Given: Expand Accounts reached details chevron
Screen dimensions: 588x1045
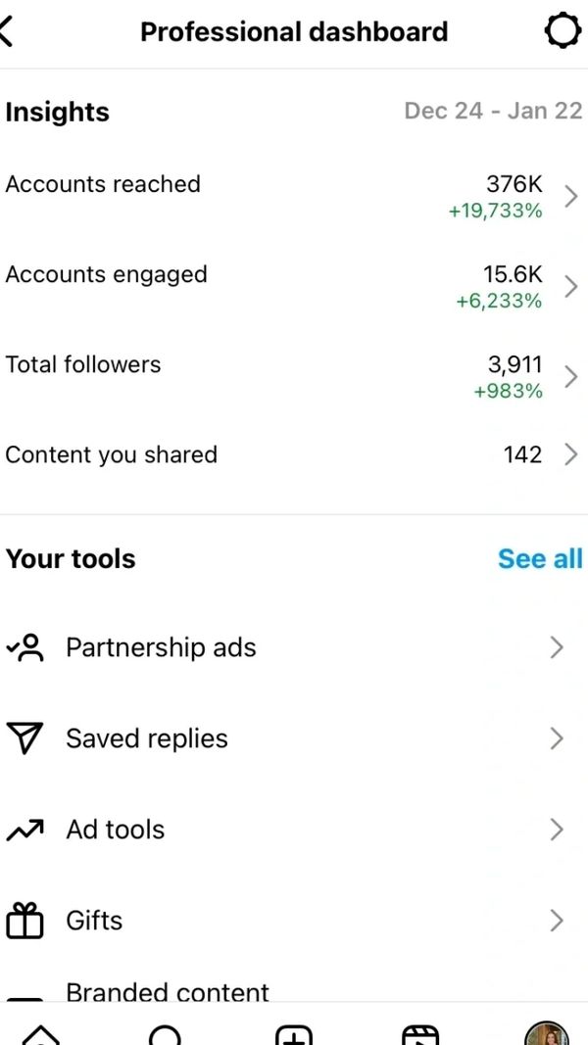Looking at the screenshot, I should (x=571, y=197).
